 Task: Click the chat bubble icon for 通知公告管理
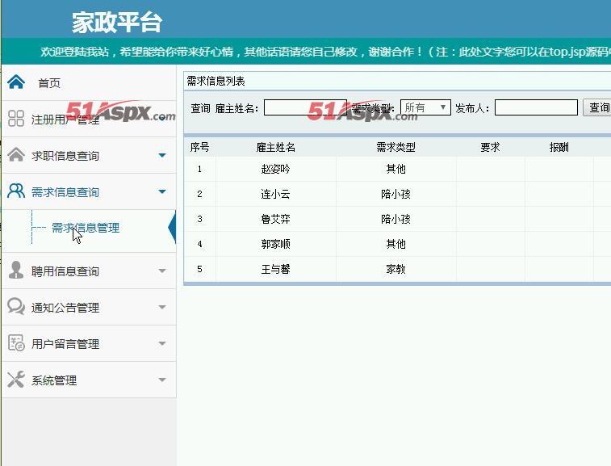pos(16,306)
